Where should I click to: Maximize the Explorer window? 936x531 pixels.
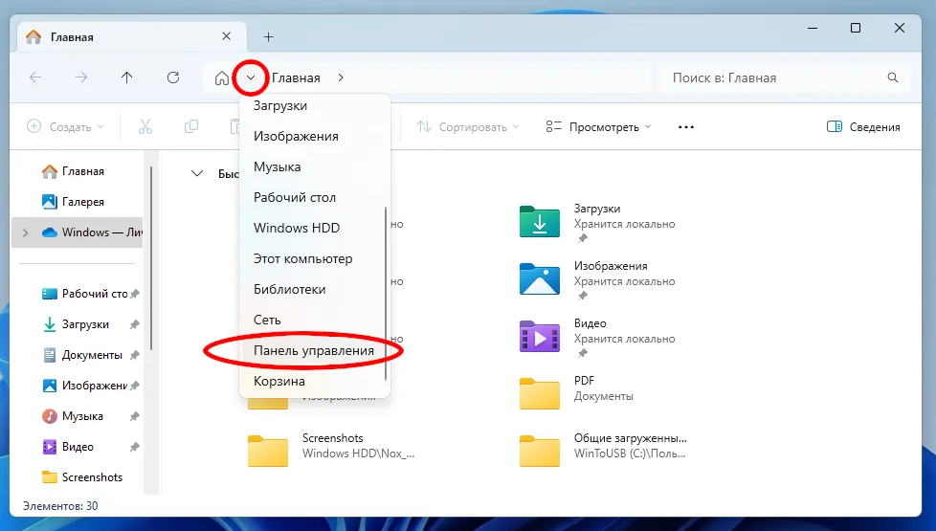tap(856, 28)
